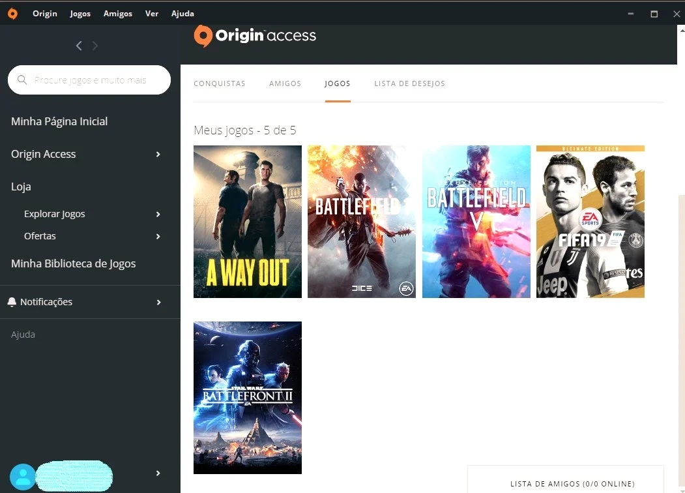Select the Jogos profile tab
The image size is (685, 493).
[x=337, y=83]
